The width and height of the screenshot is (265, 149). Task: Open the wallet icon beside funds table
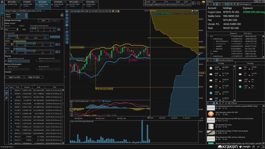[194, 3]
